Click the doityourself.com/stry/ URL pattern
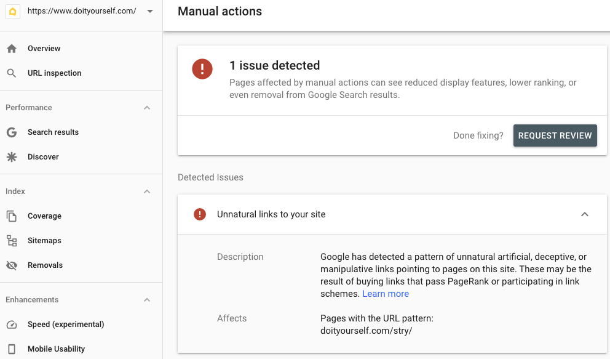This screenshot has width=610, height=359. click(x=366, y=331)
